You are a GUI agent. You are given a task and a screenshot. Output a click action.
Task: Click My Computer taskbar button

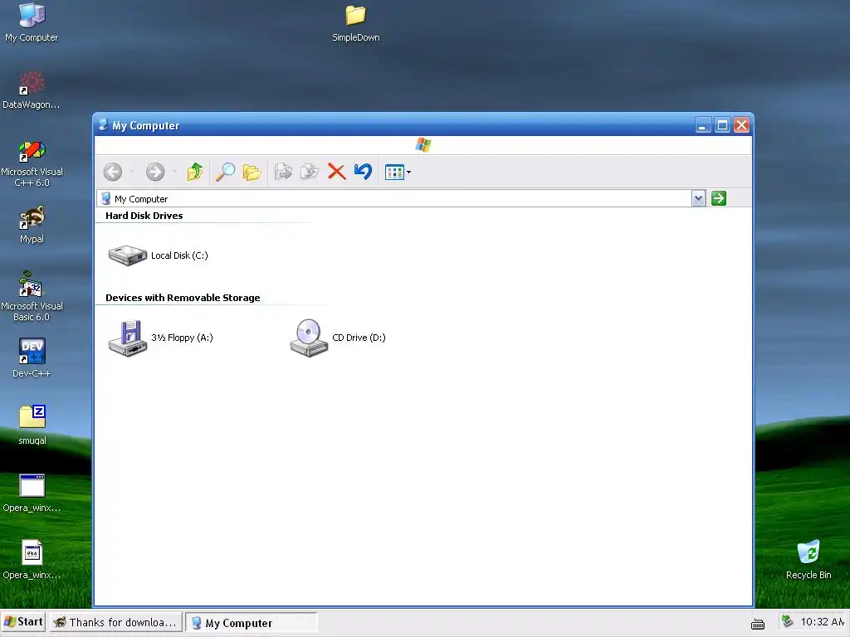251,623
